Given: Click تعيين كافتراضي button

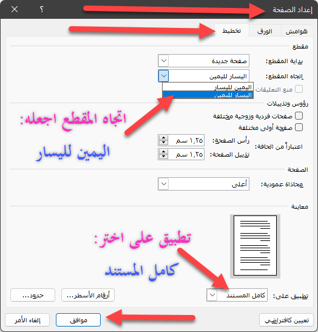Looking at the screenshot, I should pyautogui.click(x=286, y=320).
